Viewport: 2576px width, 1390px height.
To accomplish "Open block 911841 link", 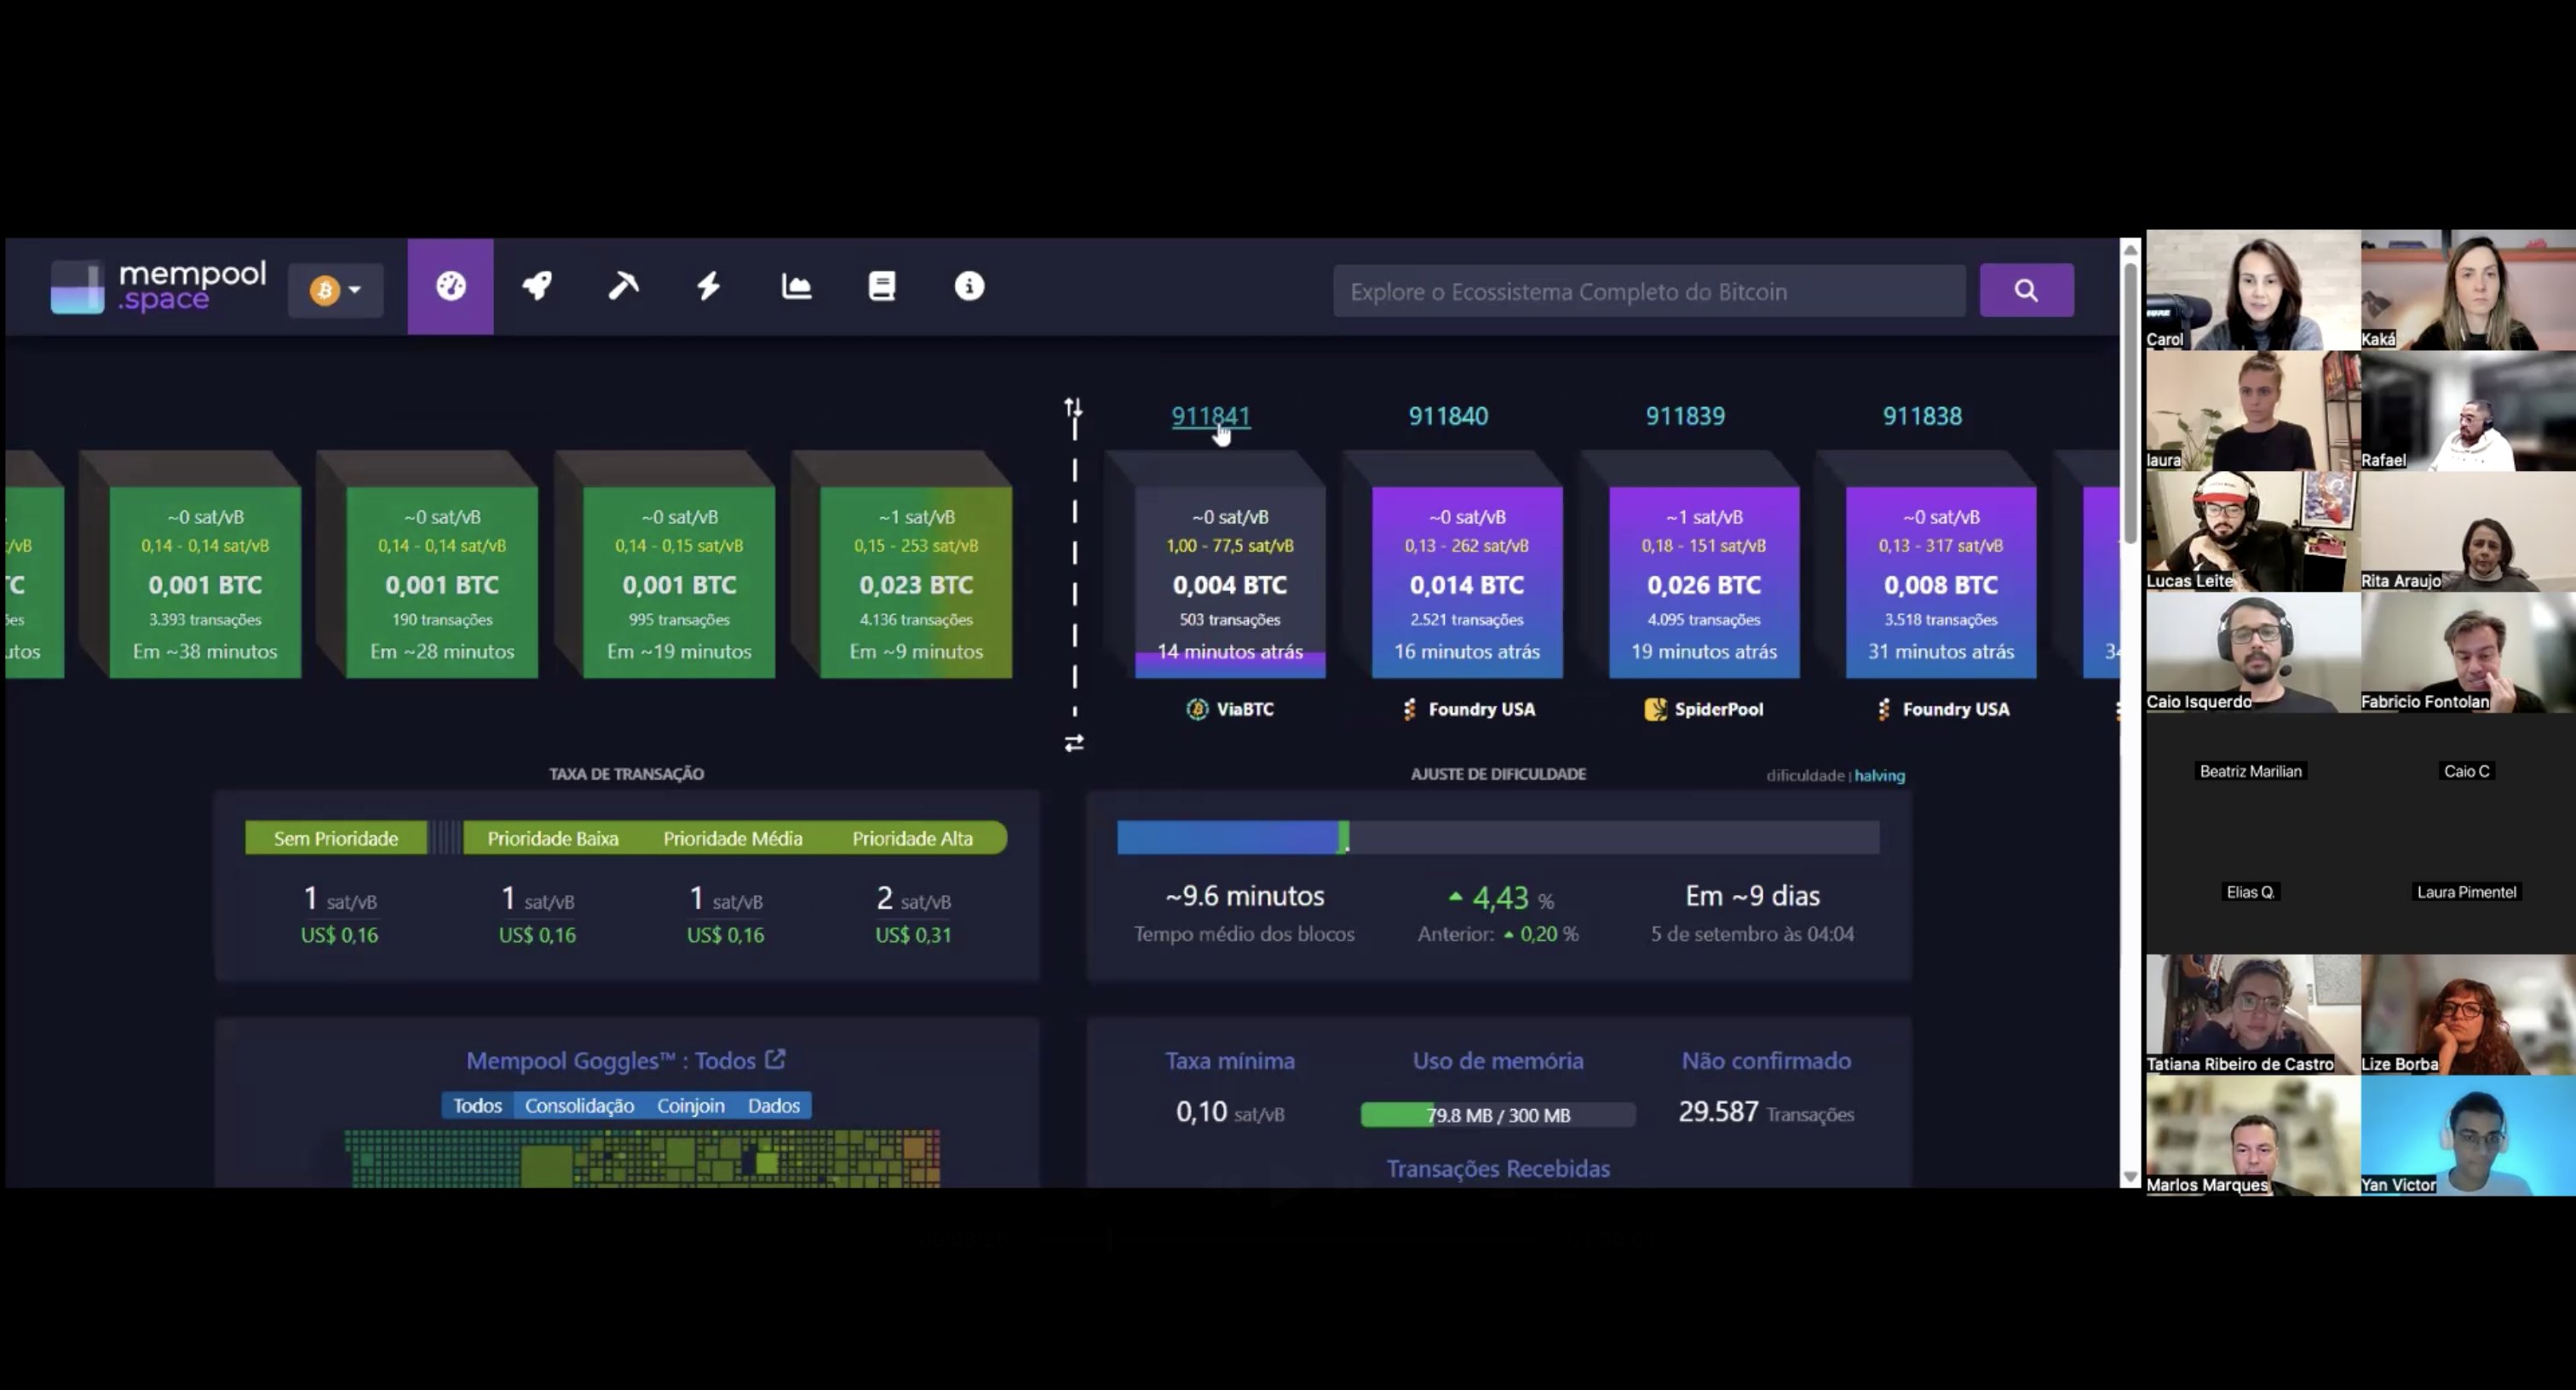I will 1210,416.
